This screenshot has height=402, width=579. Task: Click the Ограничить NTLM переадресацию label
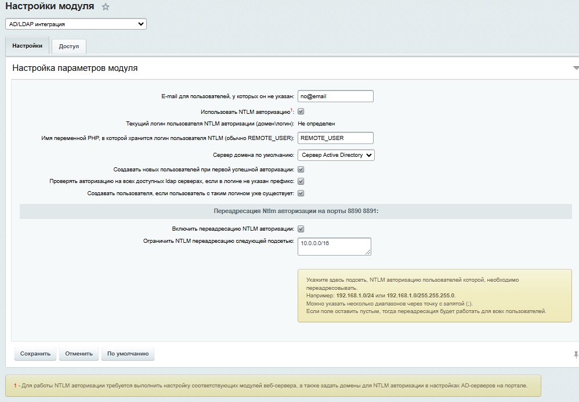tap(219, 241)
